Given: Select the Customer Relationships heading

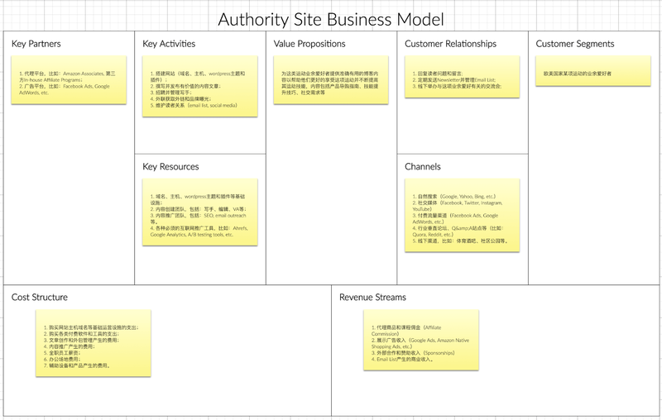Looking at the screenshot, I should (450, 44).
